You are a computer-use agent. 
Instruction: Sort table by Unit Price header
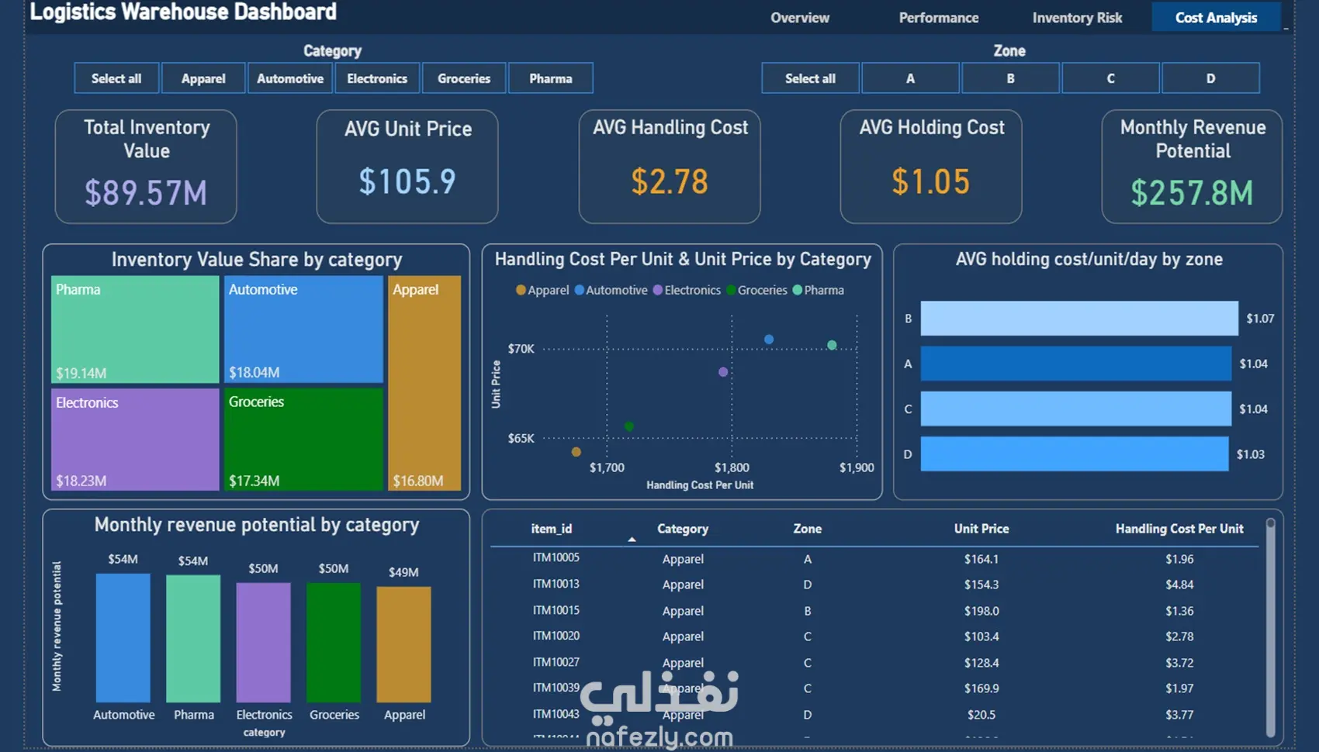[981, 529]
